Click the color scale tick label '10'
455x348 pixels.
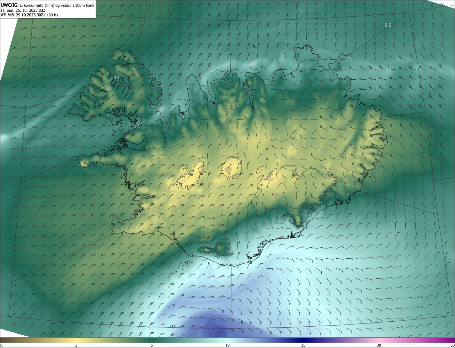coord(227,346)
